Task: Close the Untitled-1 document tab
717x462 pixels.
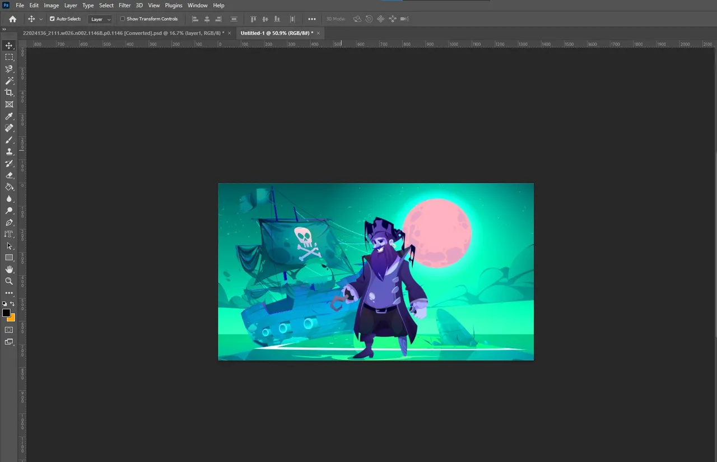Action: click(318, 33)
